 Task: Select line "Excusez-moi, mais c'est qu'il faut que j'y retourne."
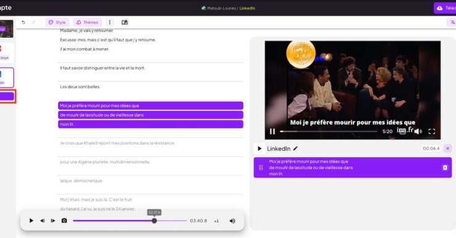[x=108, y=39]
